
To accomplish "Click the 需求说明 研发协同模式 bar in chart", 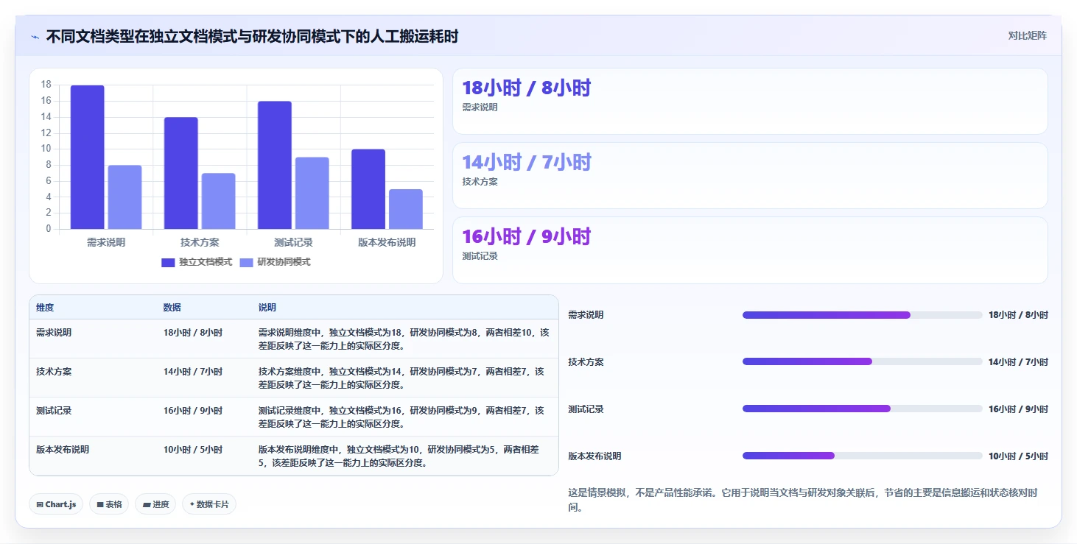I will (x=125, y=197).
